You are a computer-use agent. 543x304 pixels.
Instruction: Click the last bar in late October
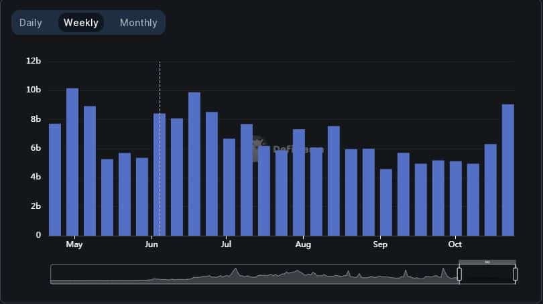(508, 170)
